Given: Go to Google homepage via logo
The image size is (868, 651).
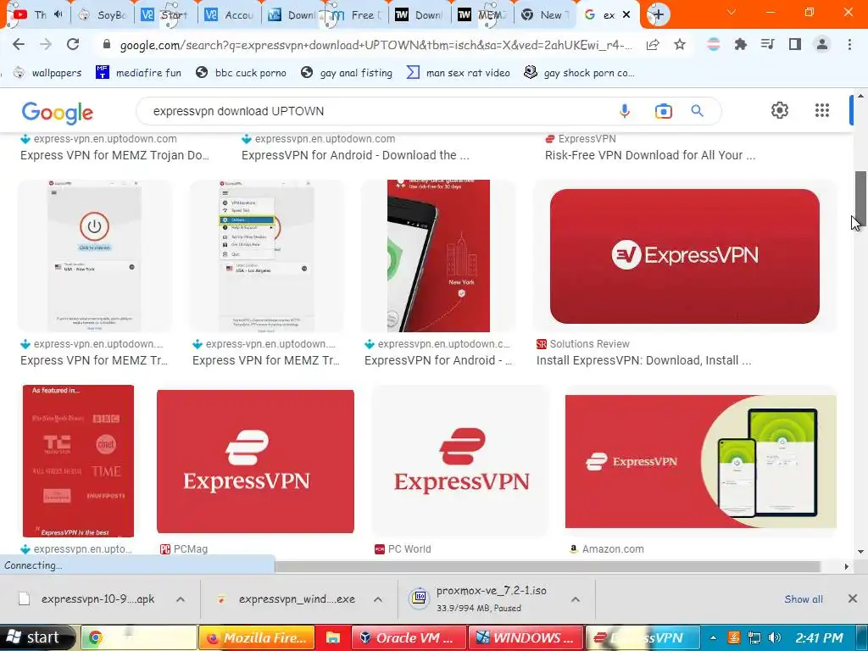Looking at the screenshot, I should click(x=57, y=113).
